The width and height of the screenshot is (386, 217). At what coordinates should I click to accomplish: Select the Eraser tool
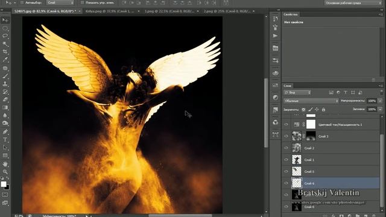(x=5, y=99)
